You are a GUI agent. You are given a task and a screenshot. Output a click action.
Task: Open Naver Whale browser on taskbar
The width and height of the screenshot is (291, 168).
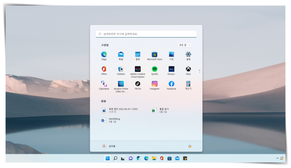click(138, 158)
